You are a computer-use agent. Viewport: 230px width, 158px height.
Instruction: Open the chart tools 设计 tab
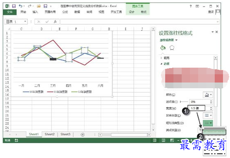coord(132,12)
